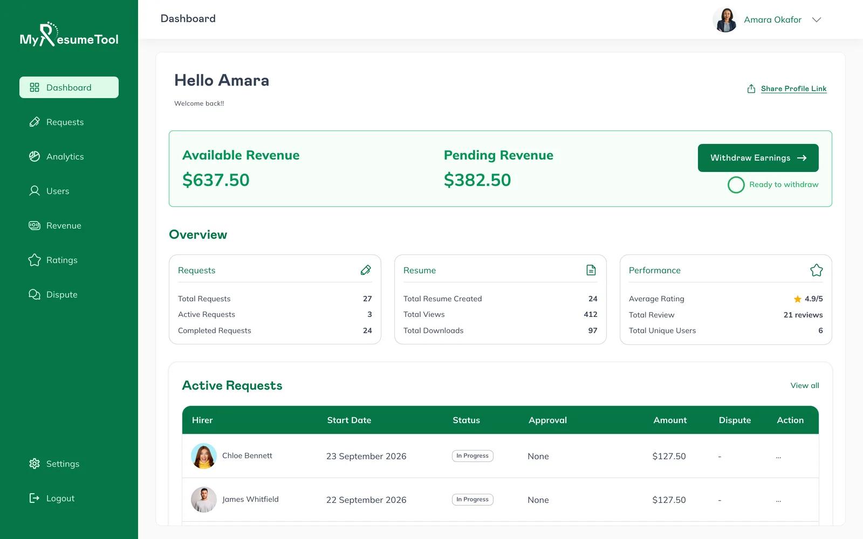Expand the Amara Okafor account chevron
This screenshot has width=863, height=539.
817,20
